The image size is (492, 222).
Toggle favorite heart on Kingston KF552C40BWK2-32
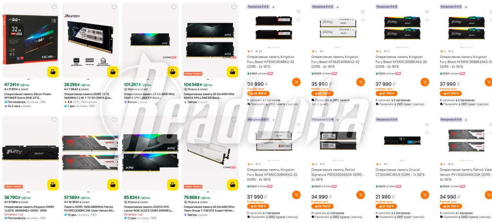[x=362, y=12]
